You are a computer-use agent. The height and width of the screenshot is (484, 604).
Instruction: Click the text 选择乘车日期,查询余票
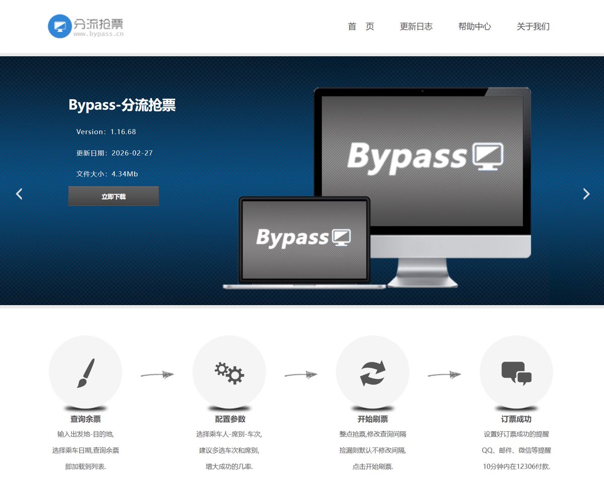click(86, 450)
